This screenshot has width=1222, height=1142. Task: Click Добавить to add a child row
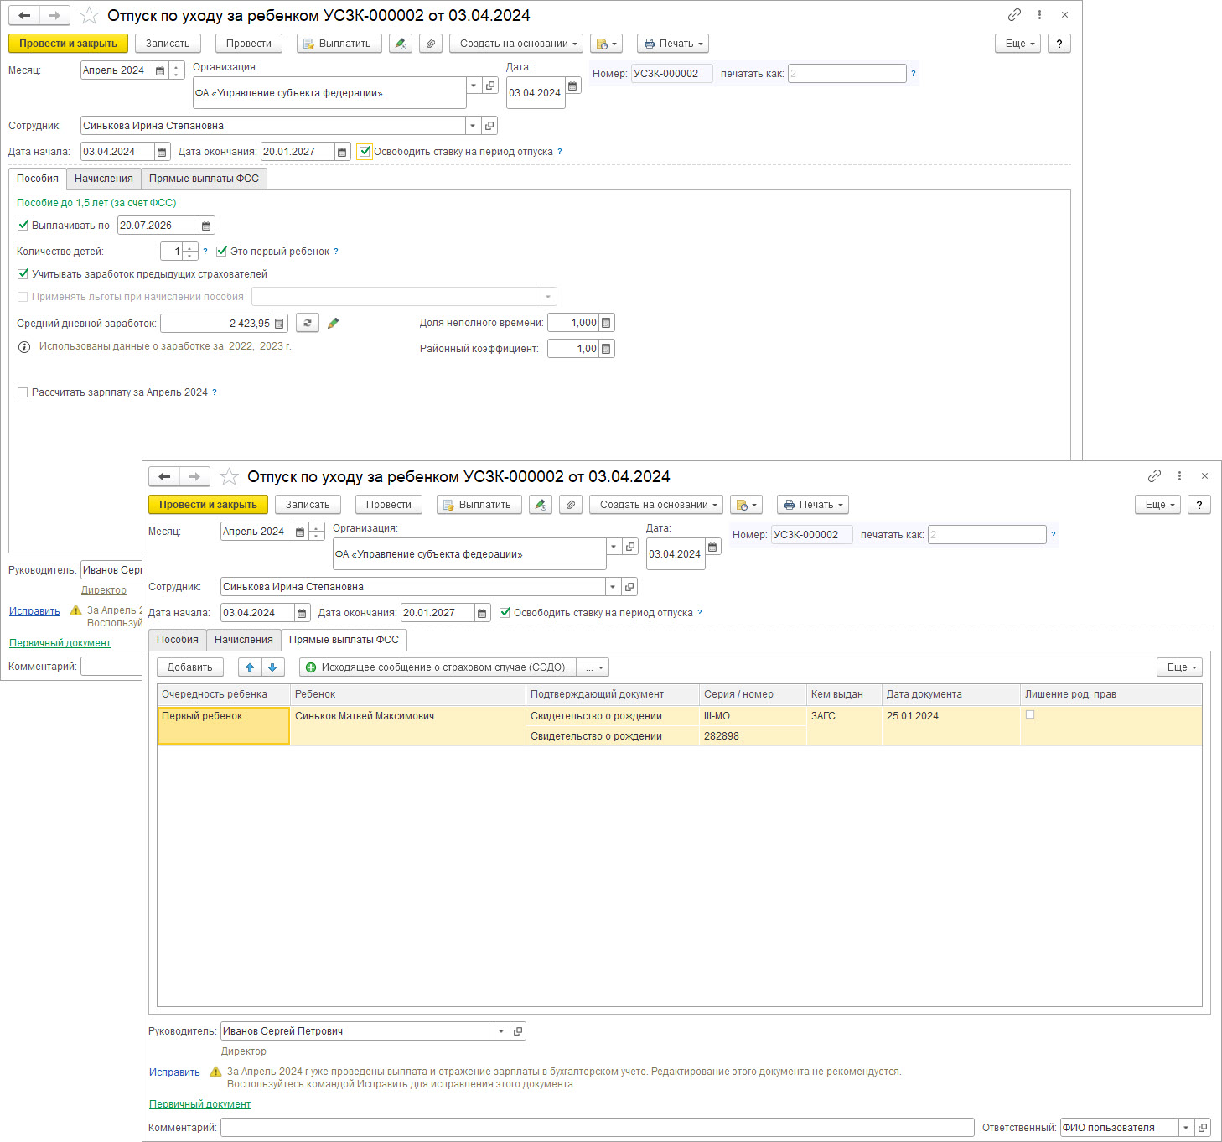click(190, 667)
